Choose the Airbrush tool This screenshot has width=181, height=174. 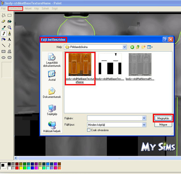[x=3, y=40]
